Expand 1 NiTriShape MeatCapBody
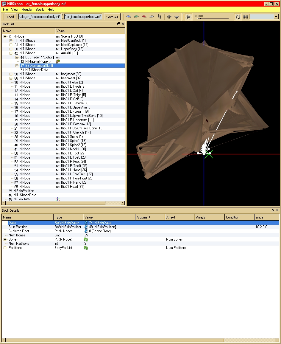This screenshot has height=344, width=281. 11,41
